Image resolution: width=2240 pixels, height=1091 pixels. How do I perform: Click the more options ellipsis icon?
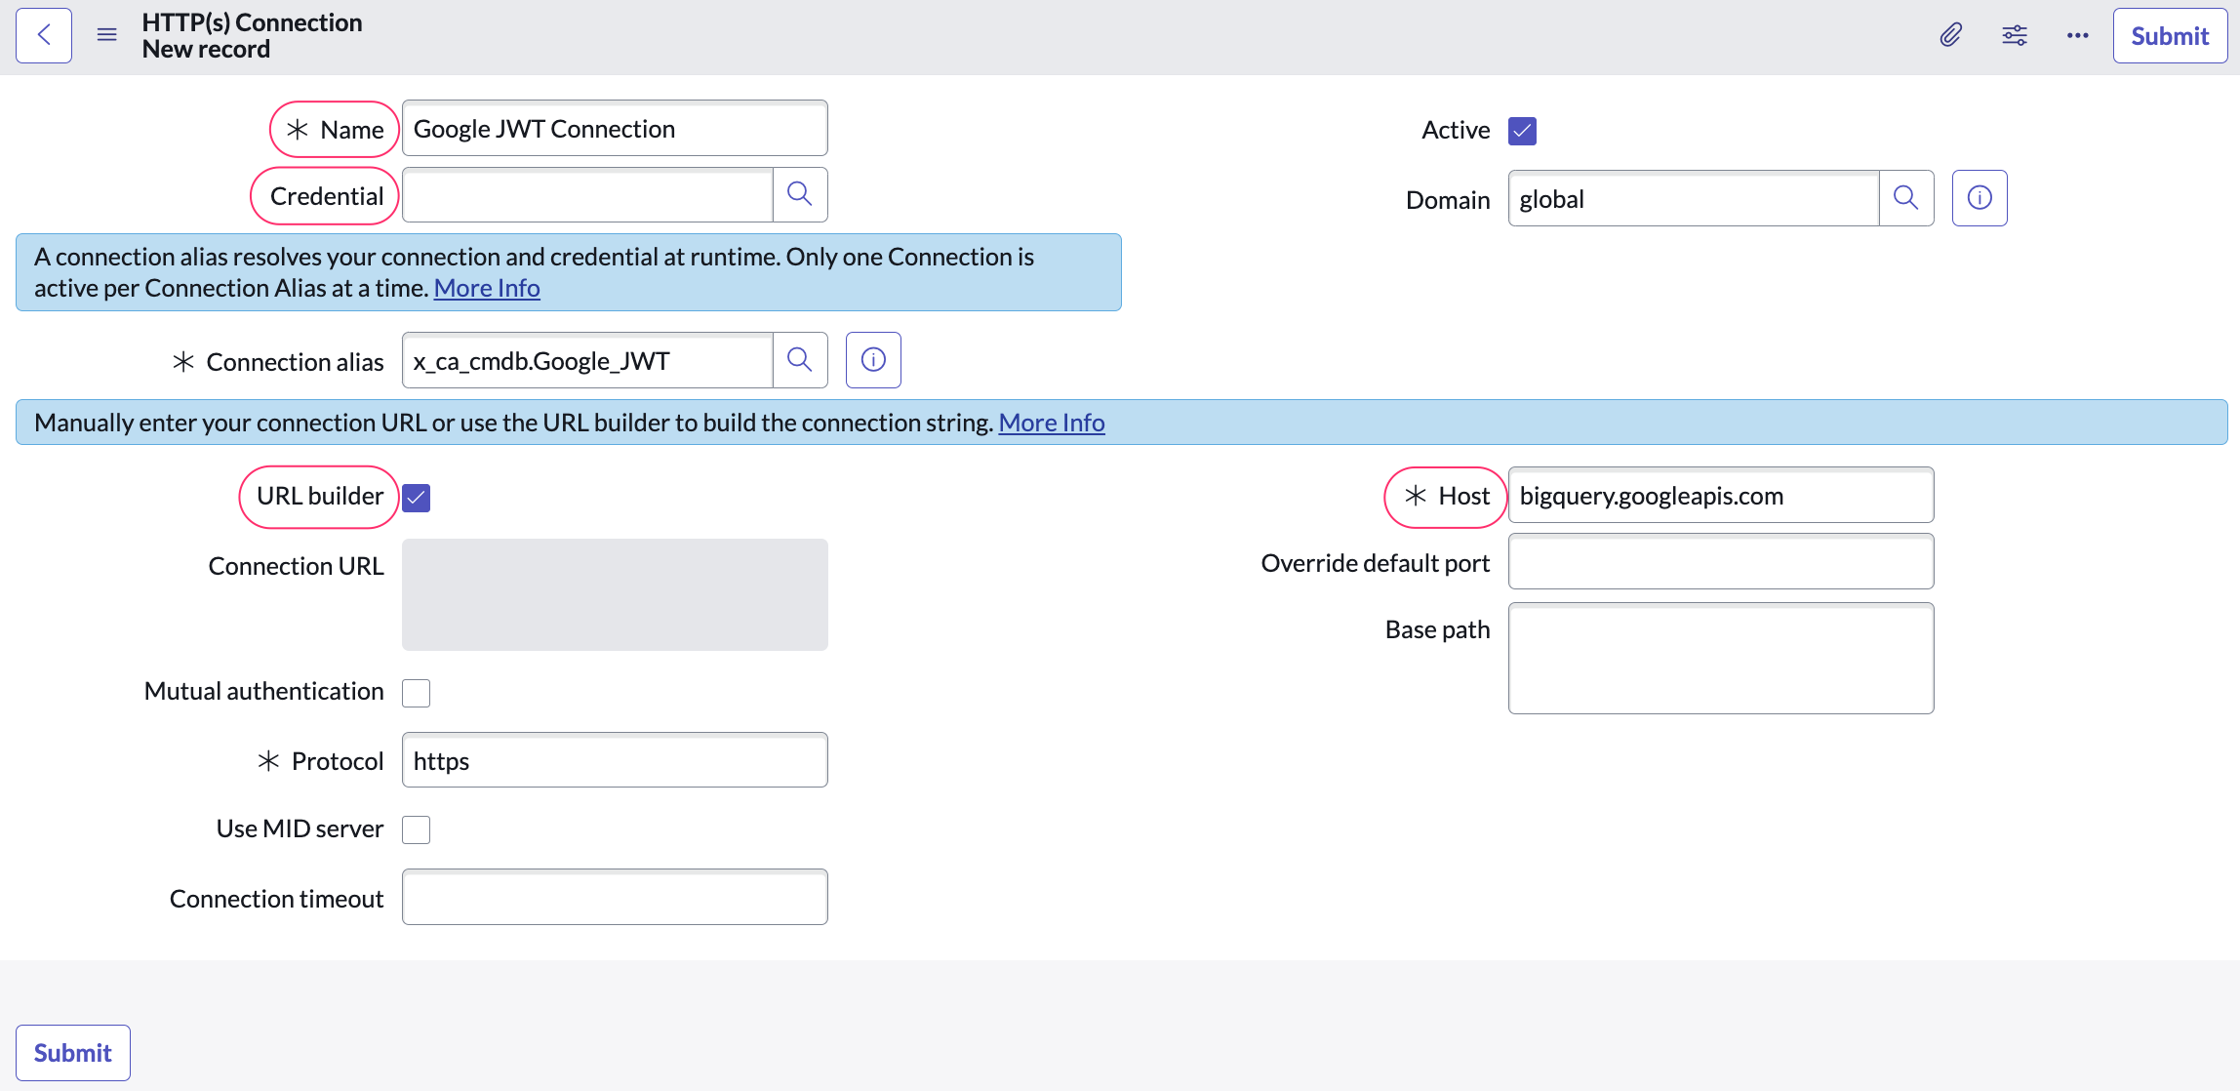(x=2077, y=35)
